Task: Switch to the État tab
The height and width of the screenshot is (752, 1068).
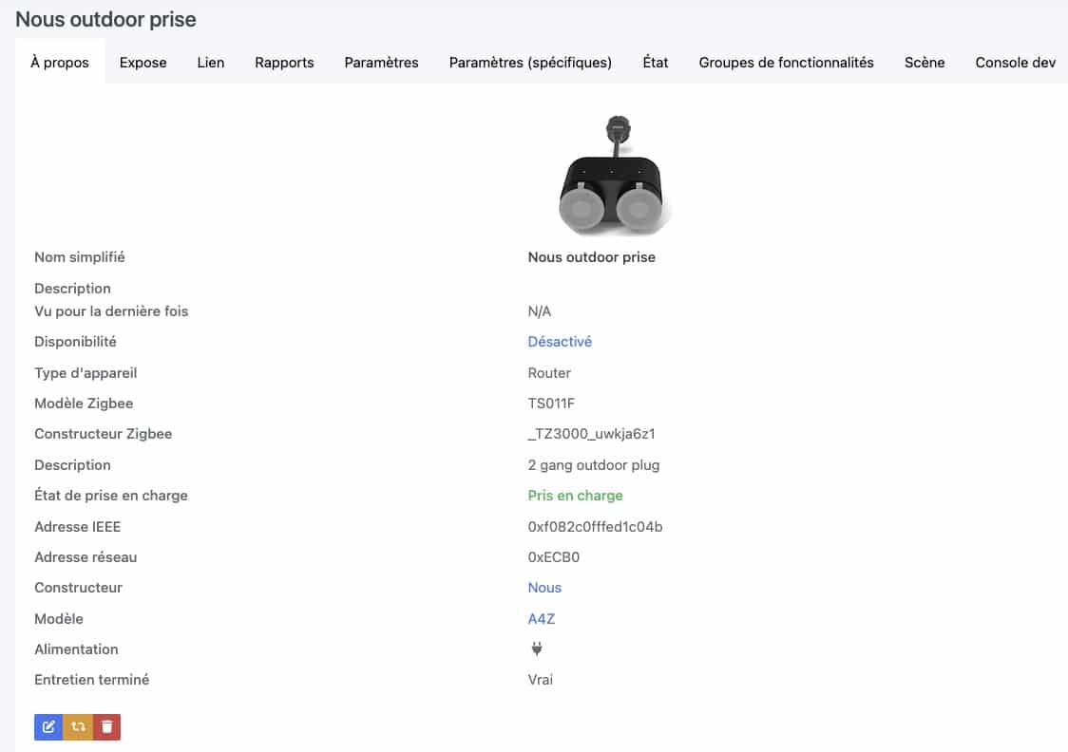Action: point(656,63)
